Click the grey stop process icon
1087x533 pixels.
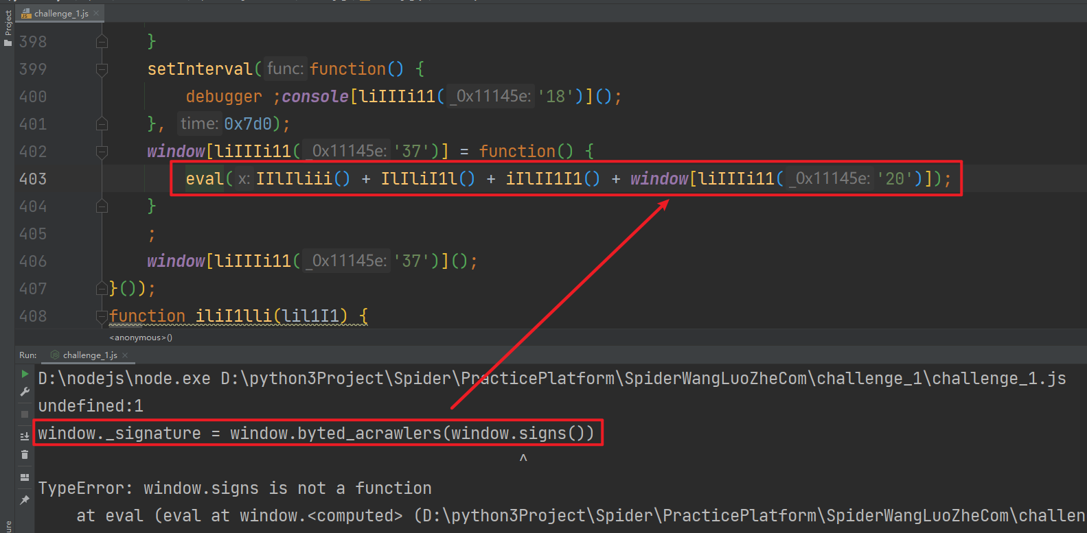tap(25, 414)
